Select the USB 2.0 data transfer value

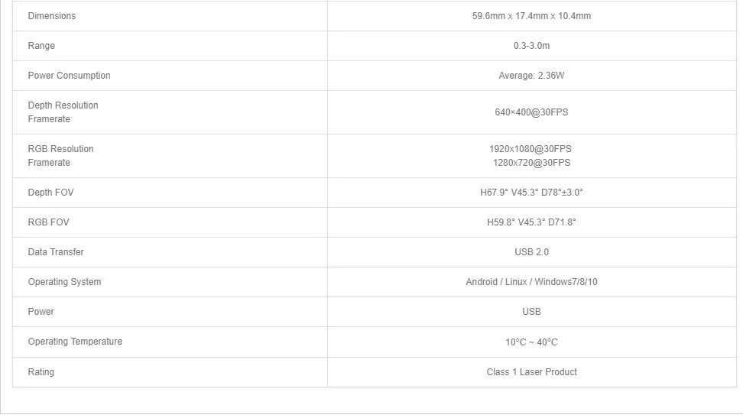pos(531,252)
